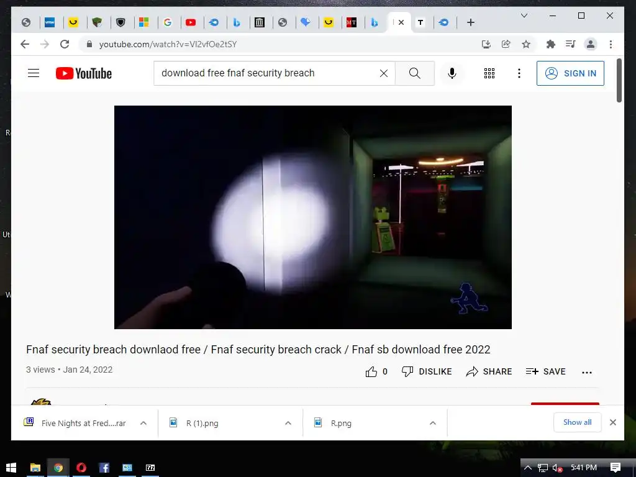Expand options for R.png download

pyautogui.click(x=433, y=423)
